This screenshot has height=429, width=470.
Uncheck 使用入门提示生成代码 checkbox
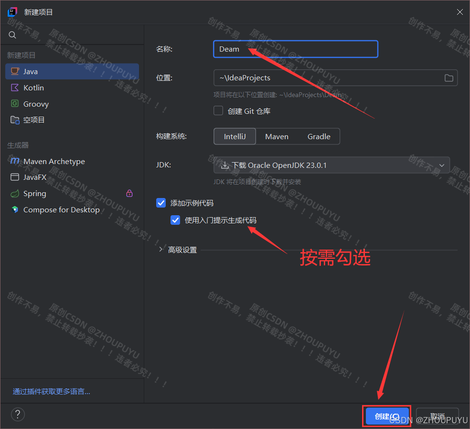(175, 220)
